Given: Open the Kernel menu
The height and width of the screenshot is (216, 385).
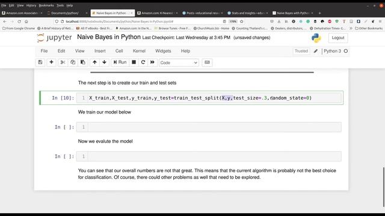Looking at the screenshot, I should point(139,51).
